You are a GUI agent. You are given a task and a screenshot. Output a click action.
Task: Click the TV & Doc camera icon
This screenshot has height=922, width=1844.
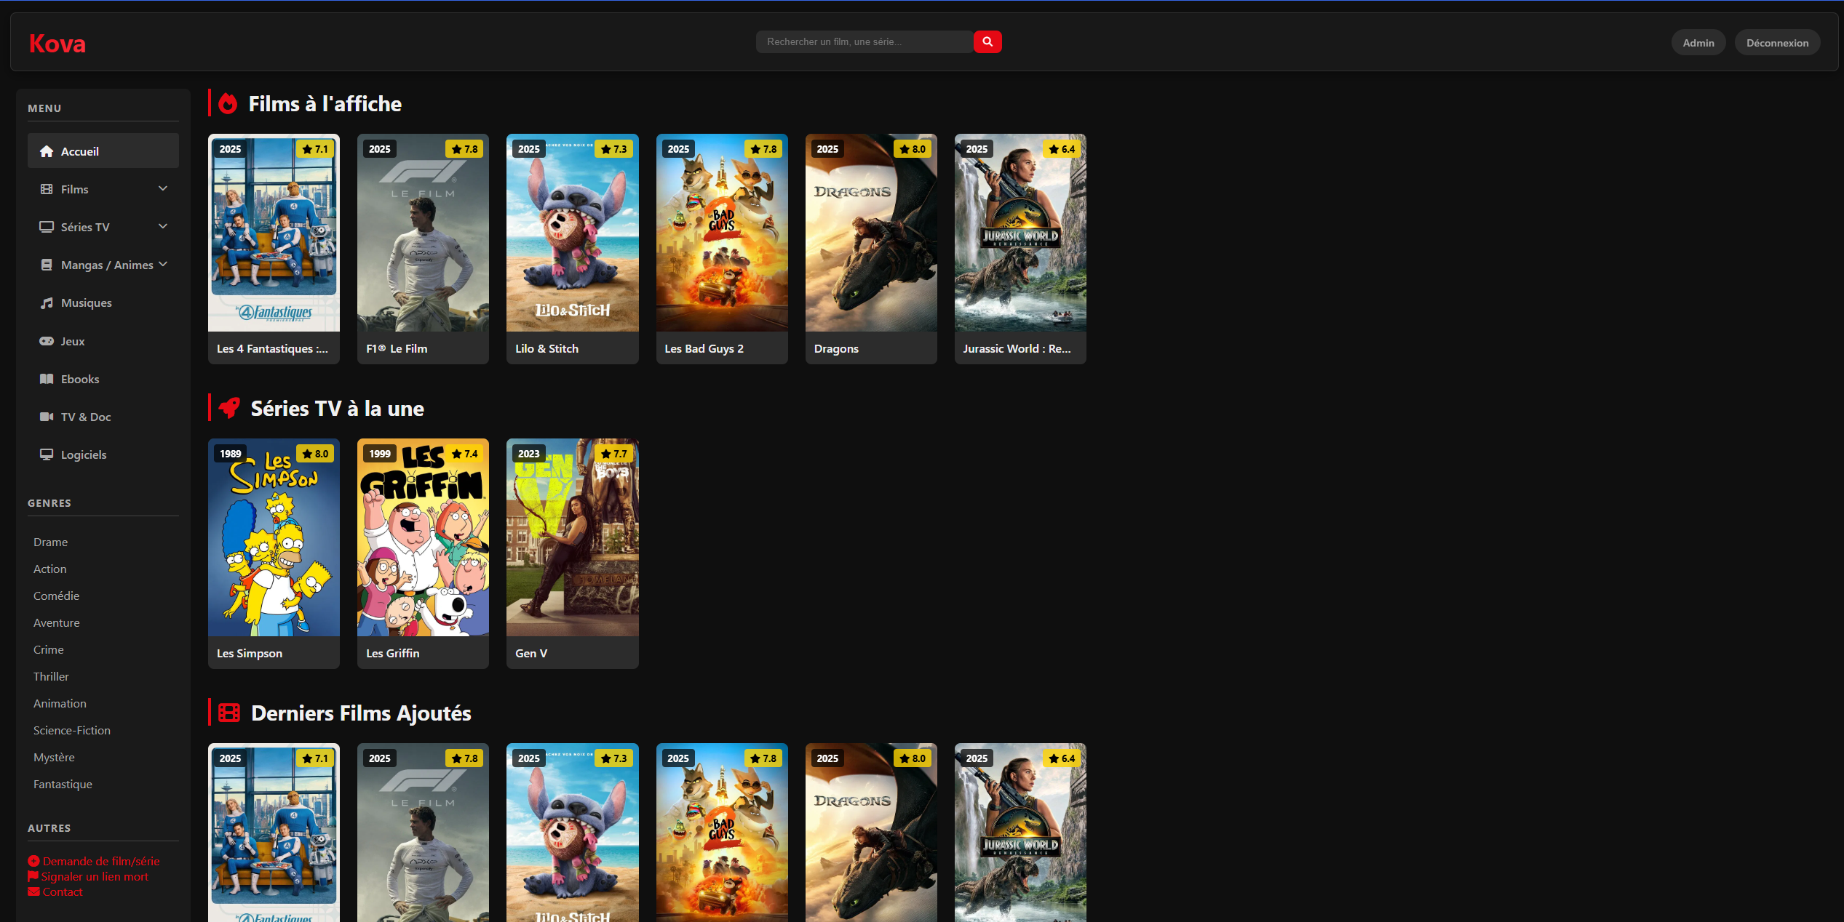pos(47,417)
